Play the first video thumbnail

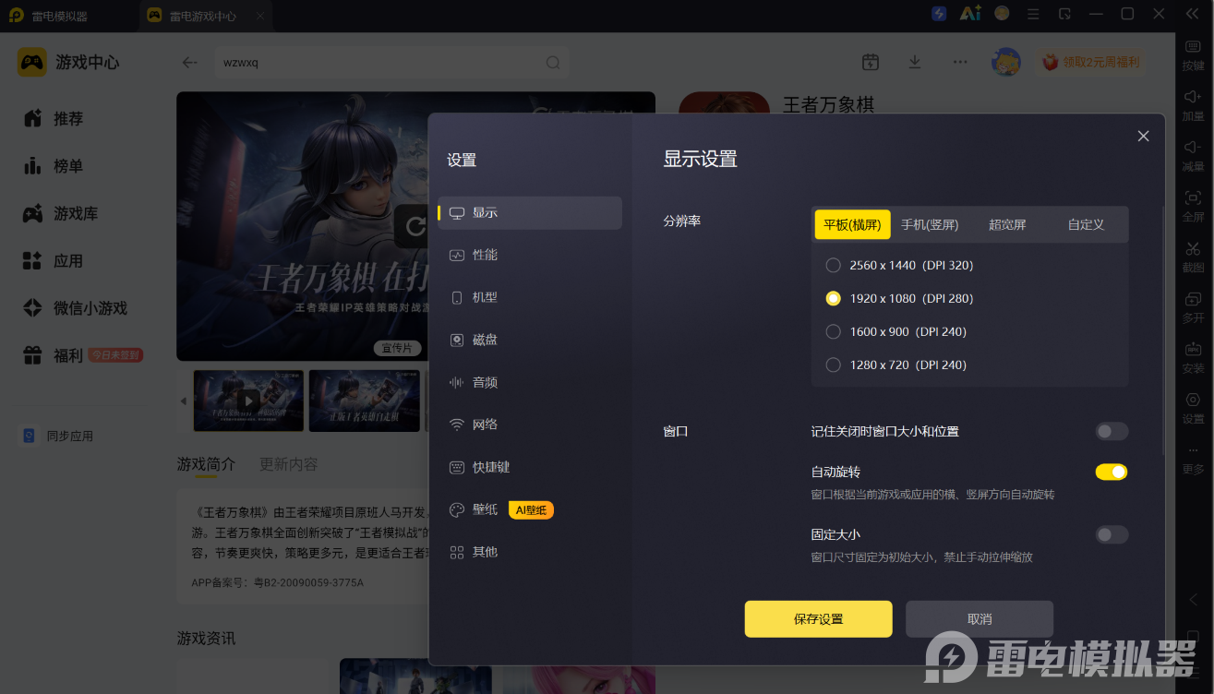248,401
